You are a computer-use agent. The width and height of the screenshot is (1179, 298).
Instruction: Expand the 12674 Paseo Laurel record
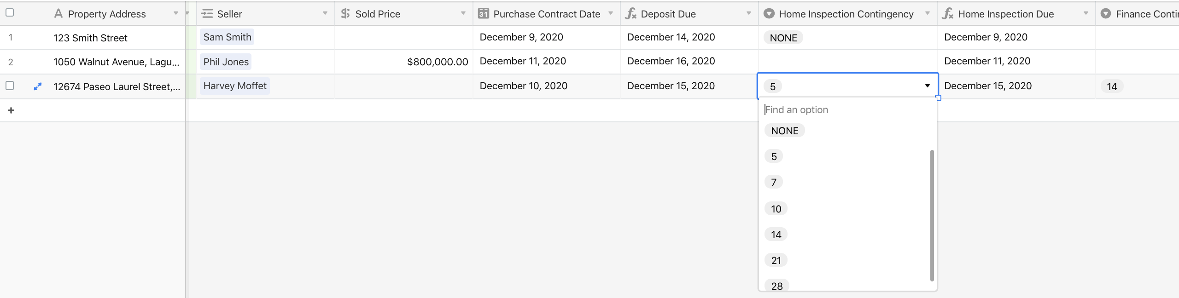click(x=38, y=86)
